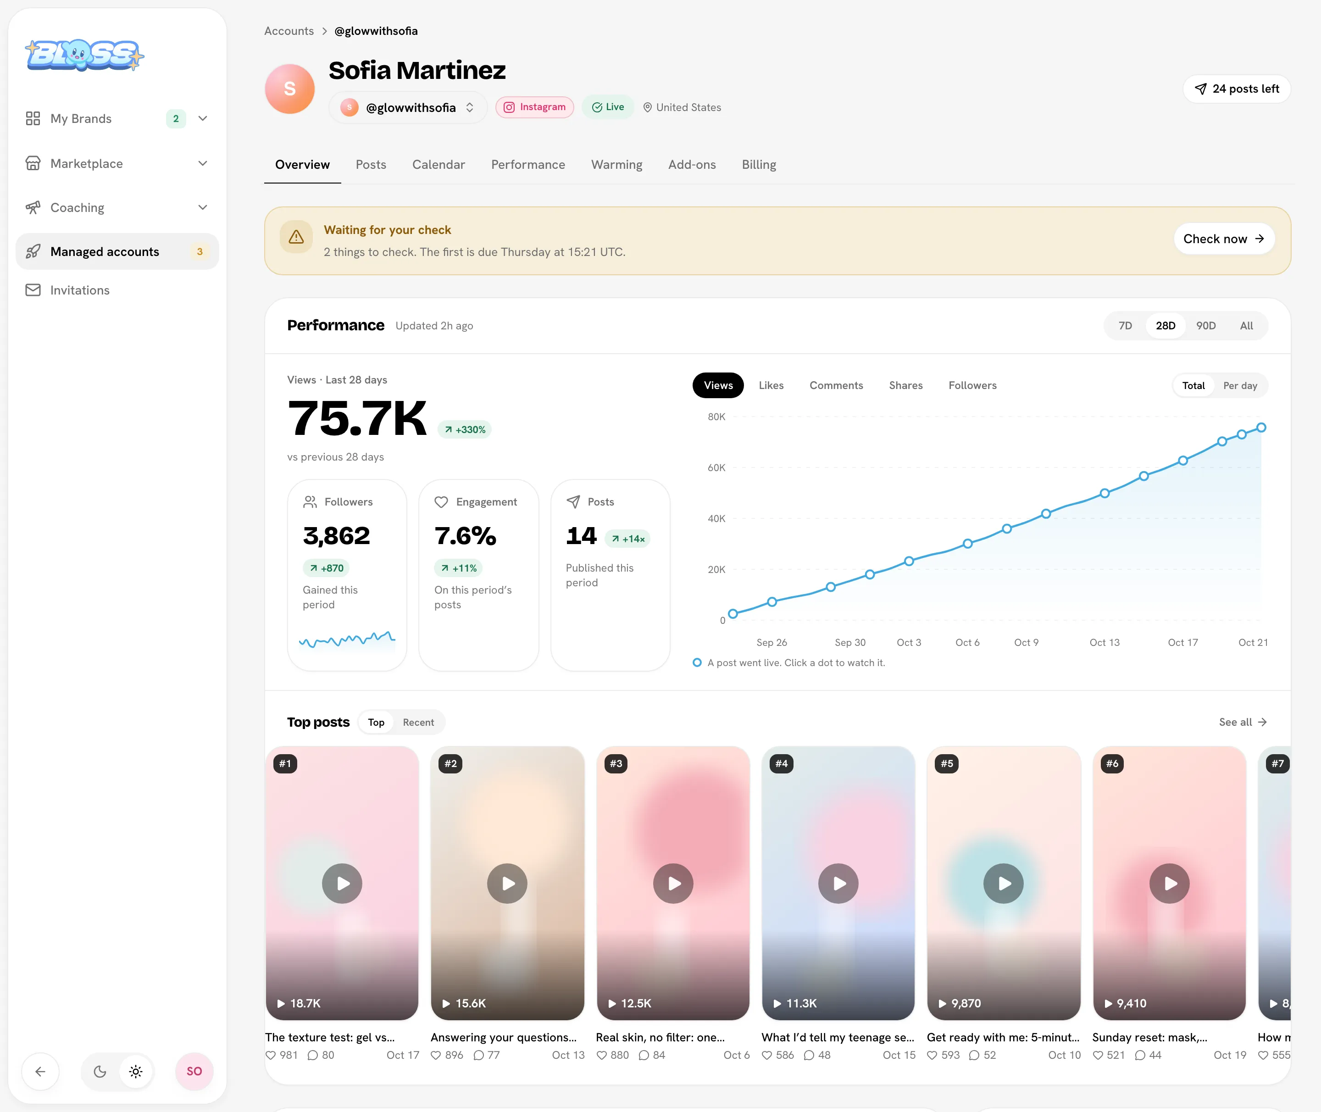This screenshot has height=1112, width=1321.
Task: Switch to light mode sun toggle
Action: pyautogui.click(x=135, y=1071)
